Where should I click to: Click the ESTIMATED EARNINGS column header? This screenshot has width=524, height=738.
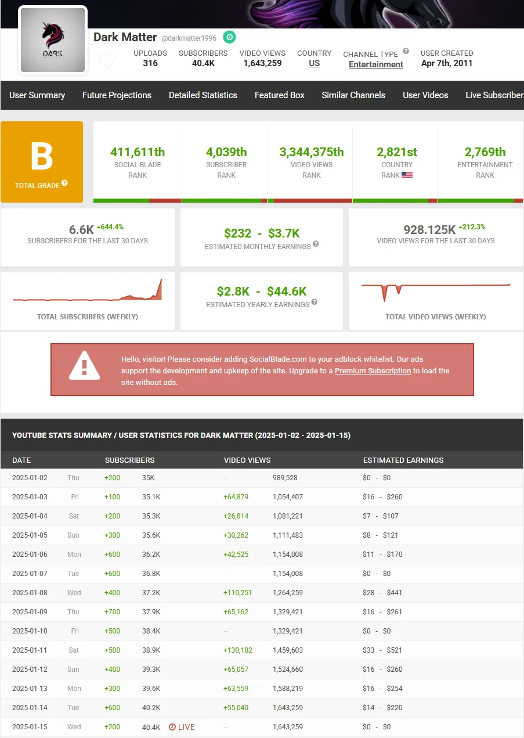[x=403, y=460]
